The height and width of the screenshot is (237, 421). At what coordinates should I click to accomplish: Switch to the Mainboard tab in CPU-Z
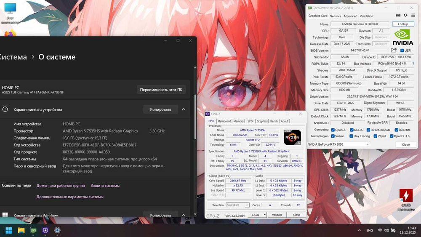[224, 121]
